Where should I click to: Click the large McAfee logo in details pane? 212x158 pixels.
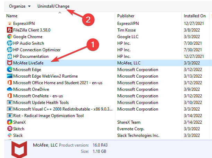pyautogui.click(x=19, y=149)
